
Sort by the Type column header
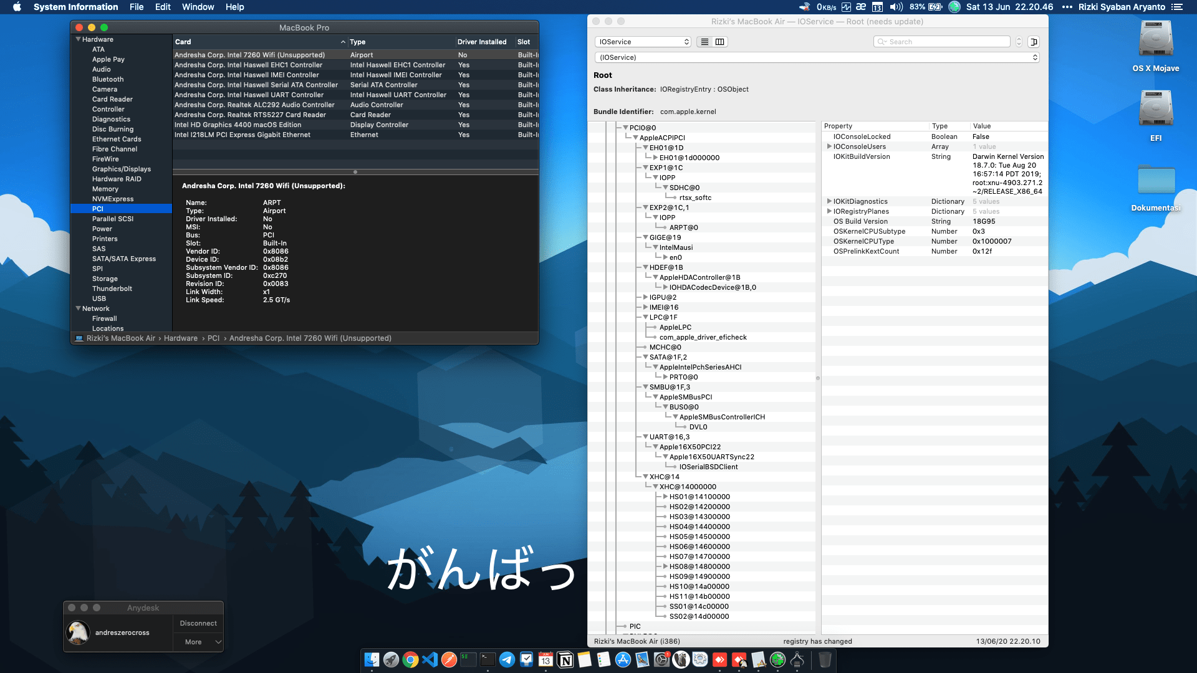pos(401,42)
